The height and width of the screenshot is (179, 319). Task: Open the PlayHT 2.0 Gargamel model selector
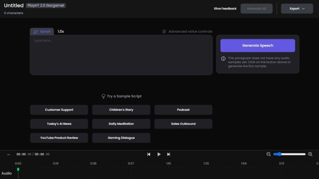pyautogui.click(x=46, y=5)
